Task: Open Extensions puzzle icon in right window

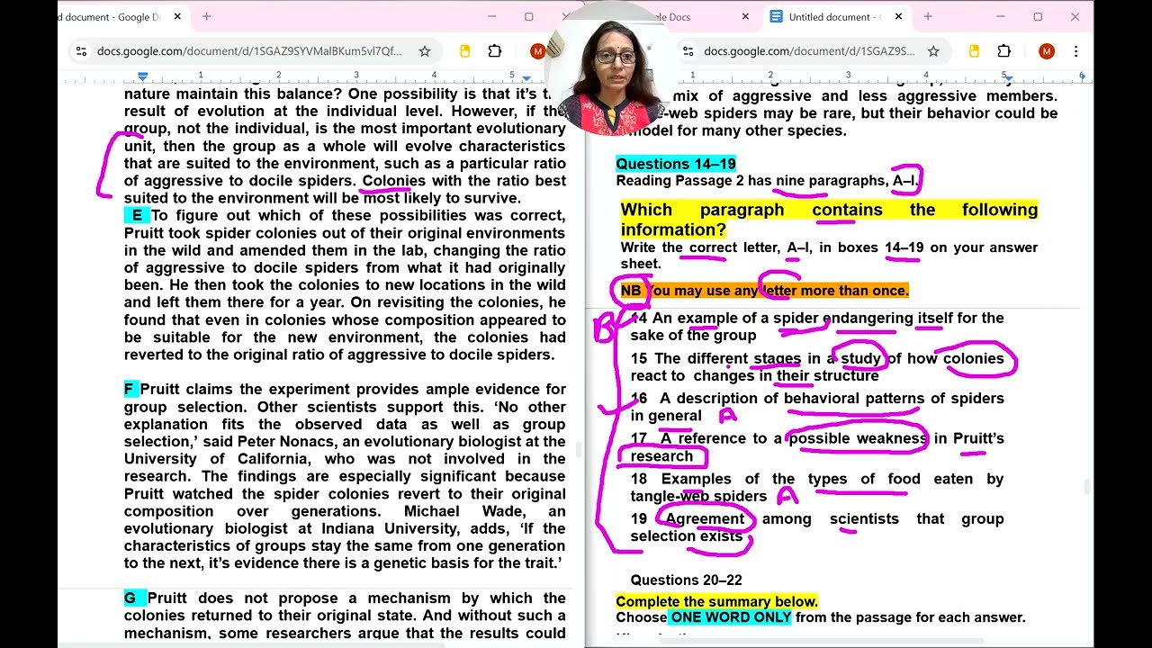Action: click(x=1004, y=51)
